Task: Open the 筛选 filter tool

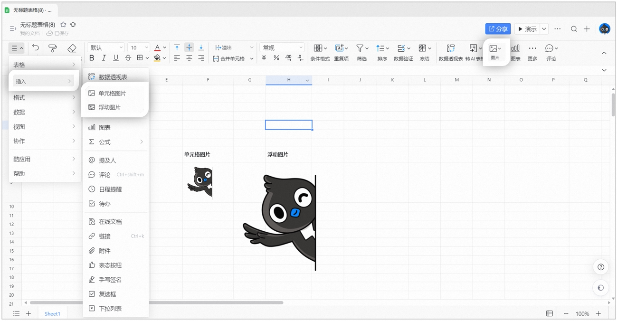Action: 362,52
